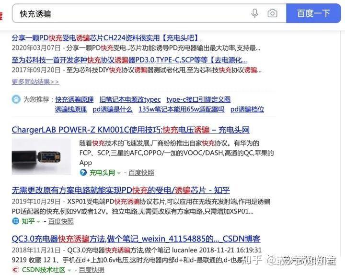The image size is (345, 275).
Task: Open the 知乎 source link
Action: point(28,221)
